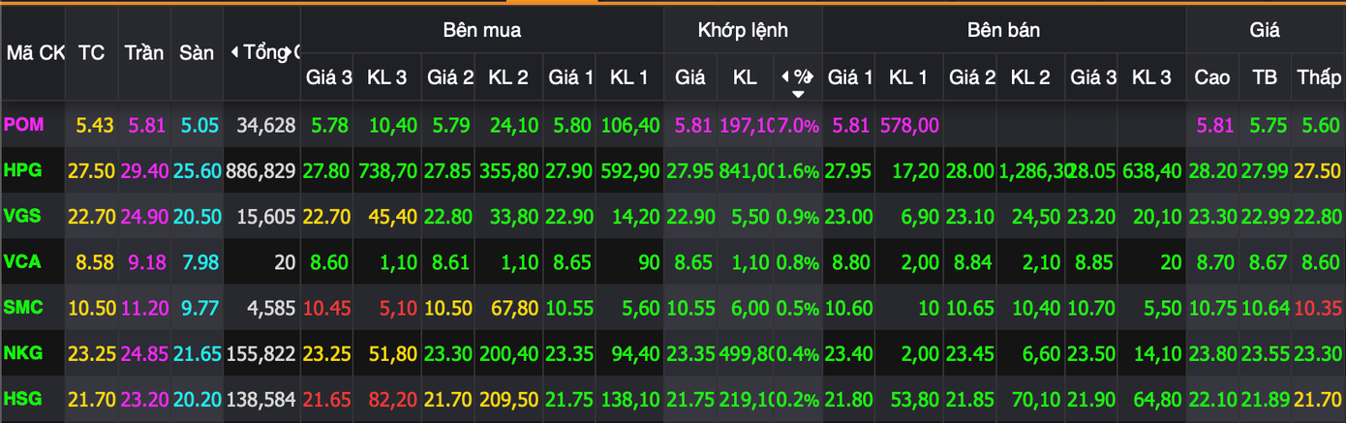Click the descending sort arrow under %

(x=798, y=94)
